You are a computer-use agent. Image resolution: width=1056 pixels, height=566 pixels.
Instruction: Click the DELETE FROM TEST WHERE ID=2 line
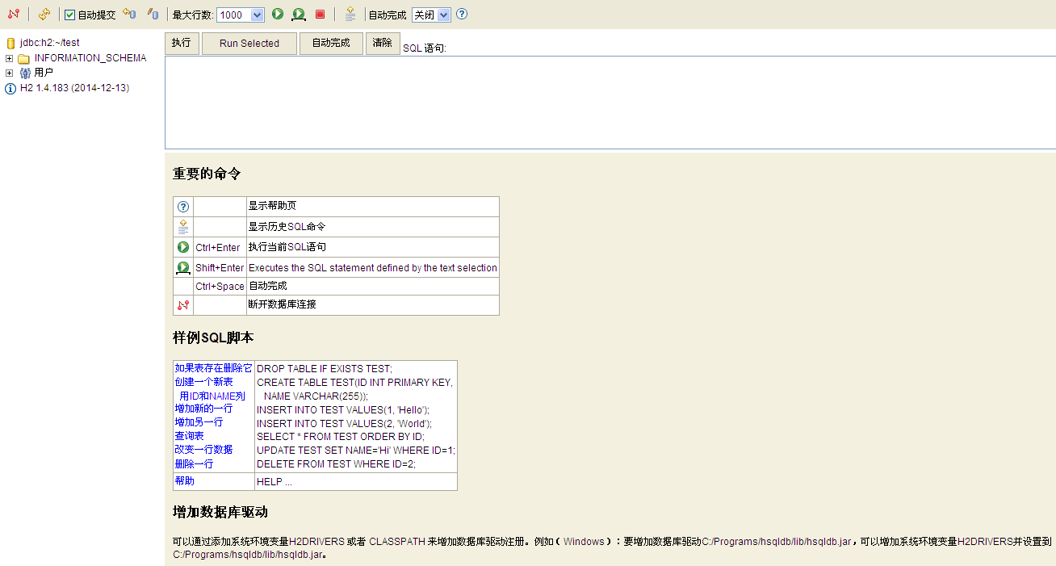(336, 464)
